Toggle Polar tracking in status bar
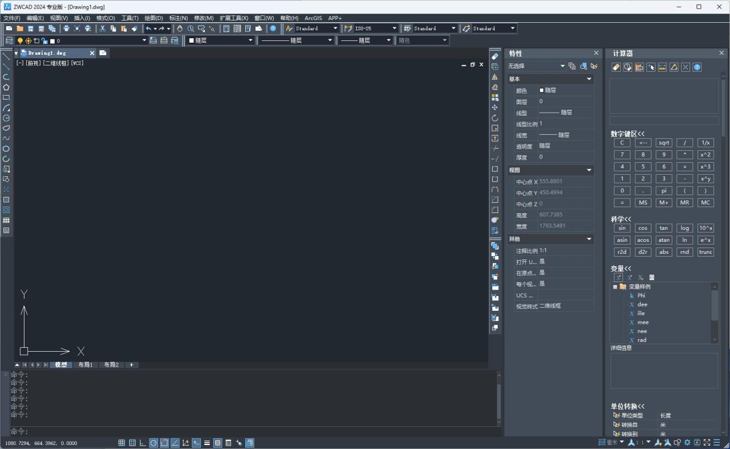The image size is (730, 449). 154,443
